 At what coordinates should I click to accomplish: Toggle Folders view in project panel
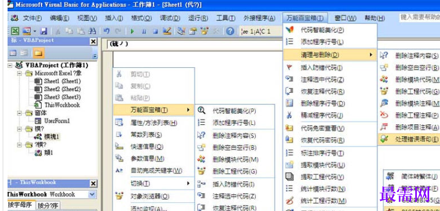click(38, 53)
